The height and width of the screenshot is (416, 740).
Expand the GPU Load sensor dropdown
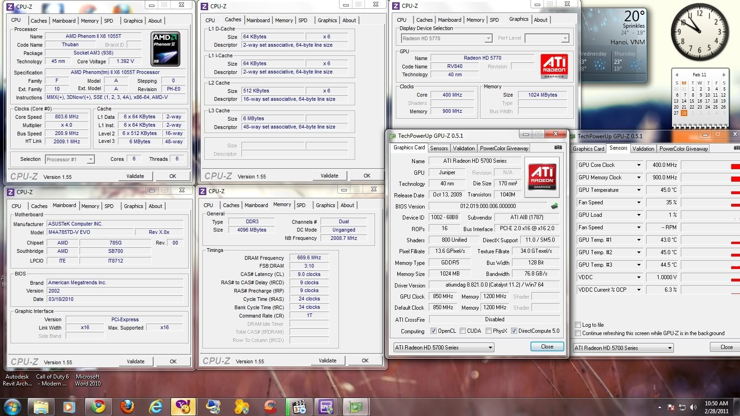[x=639, y=215]
